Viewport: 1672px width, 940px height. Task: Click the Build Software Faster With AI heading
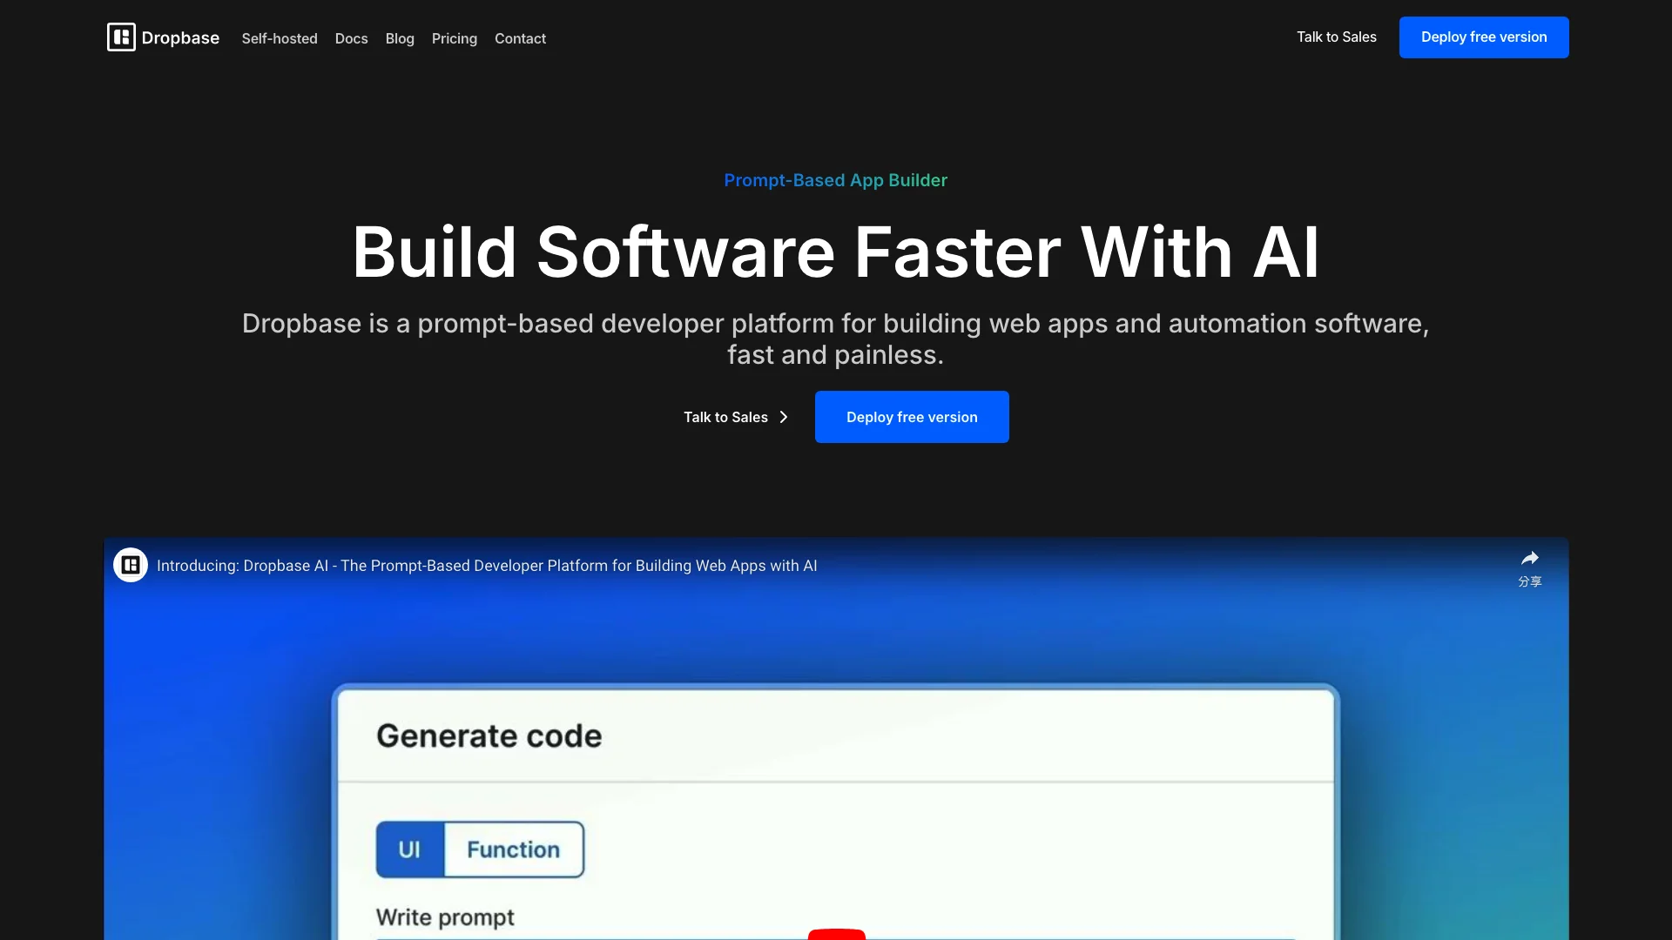tap(836, 252)
